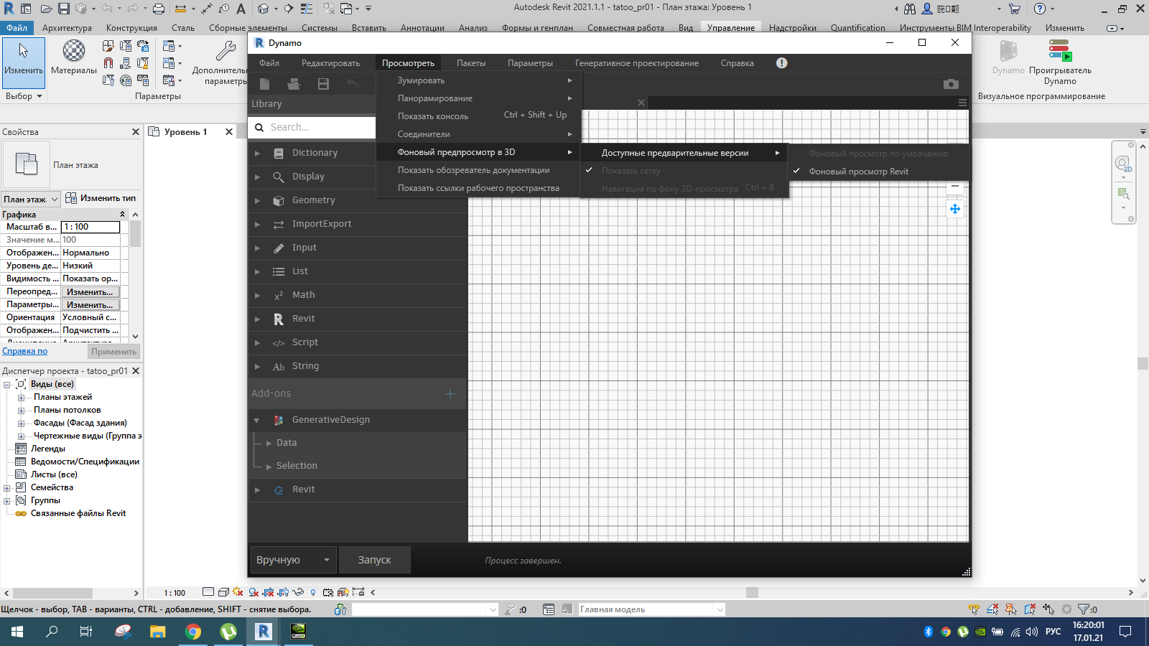This screenshot has width=1149, height=646.
Task: Expand Семейства node in project browser
Action: coord(7,487)
